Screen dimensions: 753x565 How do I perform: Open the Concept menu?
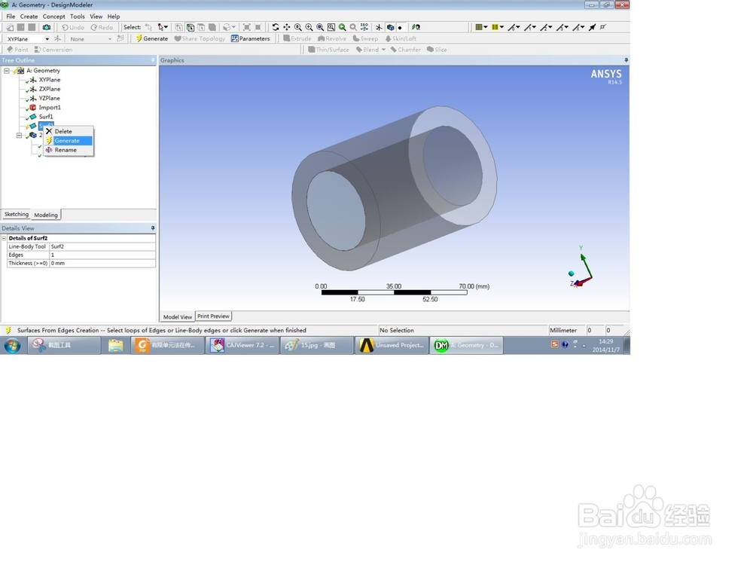(x=53, y=17)
